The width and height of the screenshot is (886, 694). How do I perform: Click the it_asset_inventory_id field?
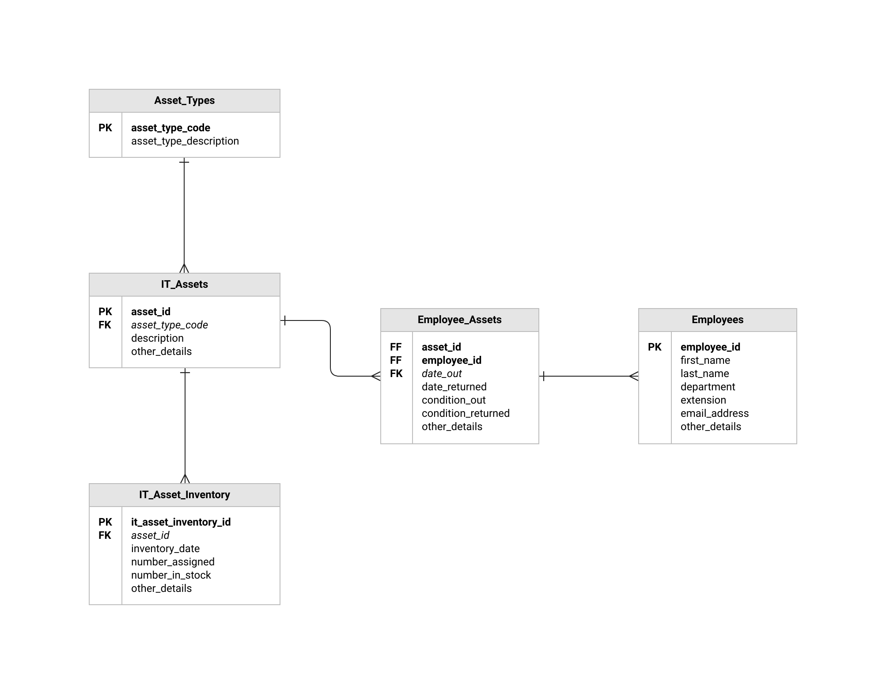pos(181,522)
